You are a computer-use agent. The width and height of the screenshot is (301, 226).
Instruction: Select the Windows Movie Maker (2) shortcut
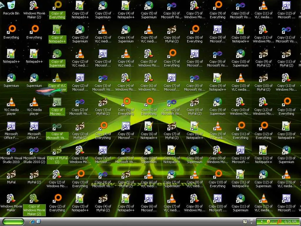(x=34, y=10)
